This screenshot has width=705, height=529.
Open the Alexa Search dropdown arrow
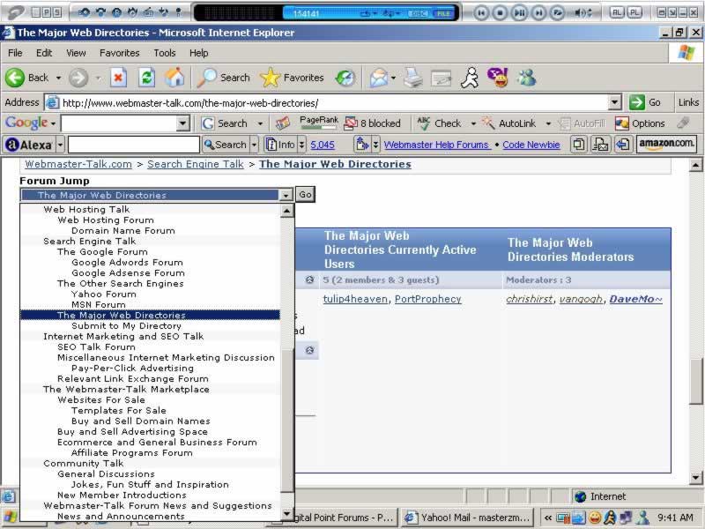click(254, 145)
